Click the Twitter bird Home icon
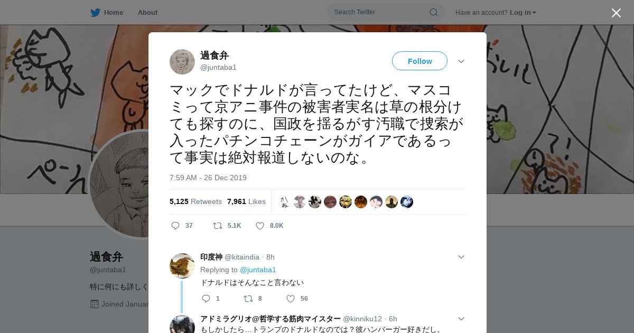634x333 pixels. pyautogui.click(x=95, y=12)
